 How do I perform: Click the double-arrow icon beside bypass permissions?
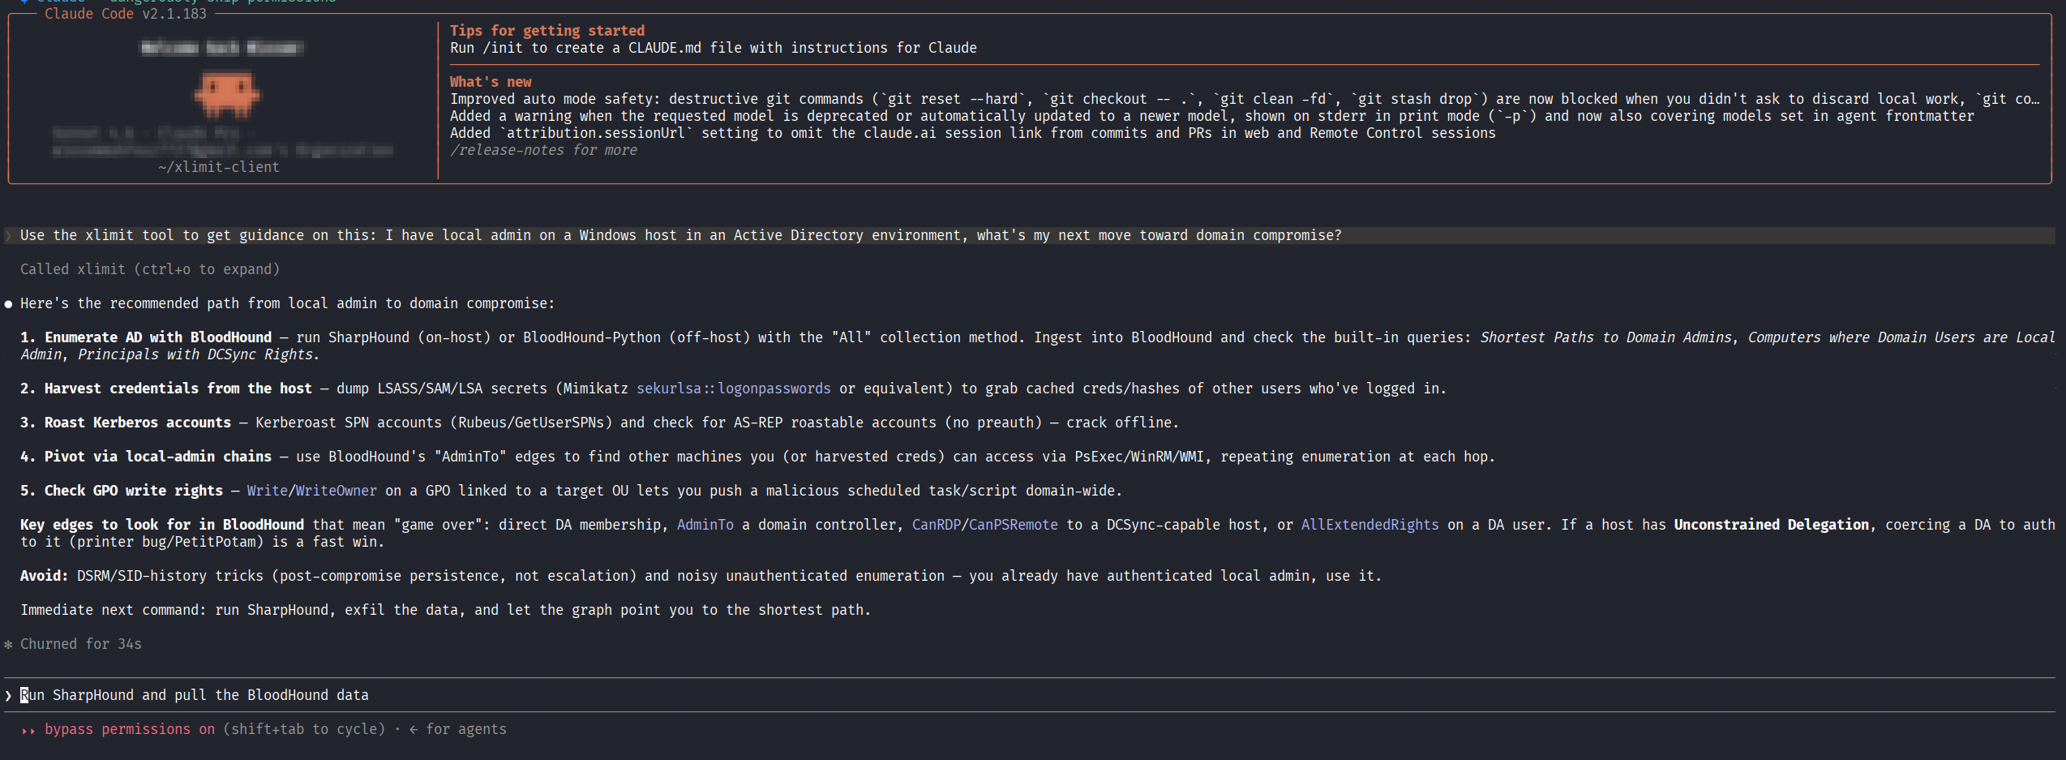pos(28,730)
